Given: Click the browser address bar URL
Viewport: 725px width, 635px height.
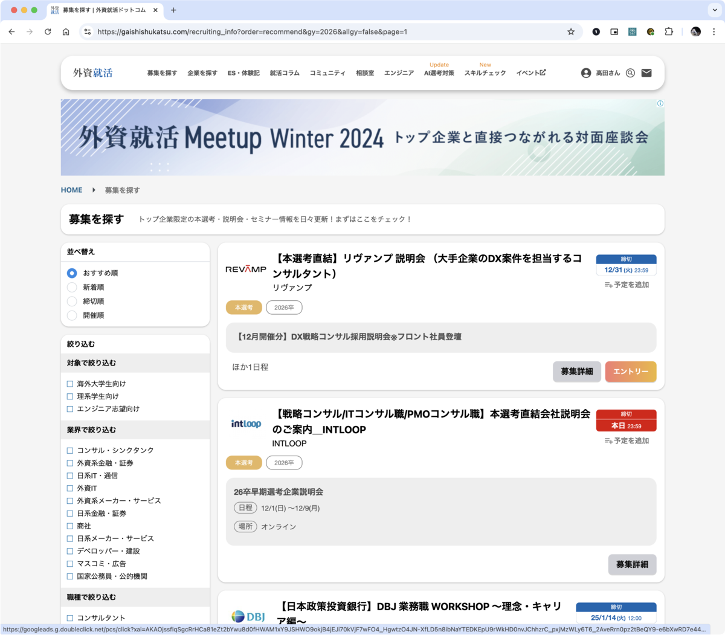Looking at the screenshot, I should click(252, 31).
